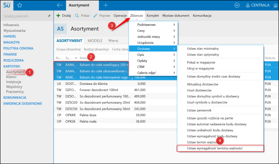Click Dodaj with green plus

pos(64,16)
